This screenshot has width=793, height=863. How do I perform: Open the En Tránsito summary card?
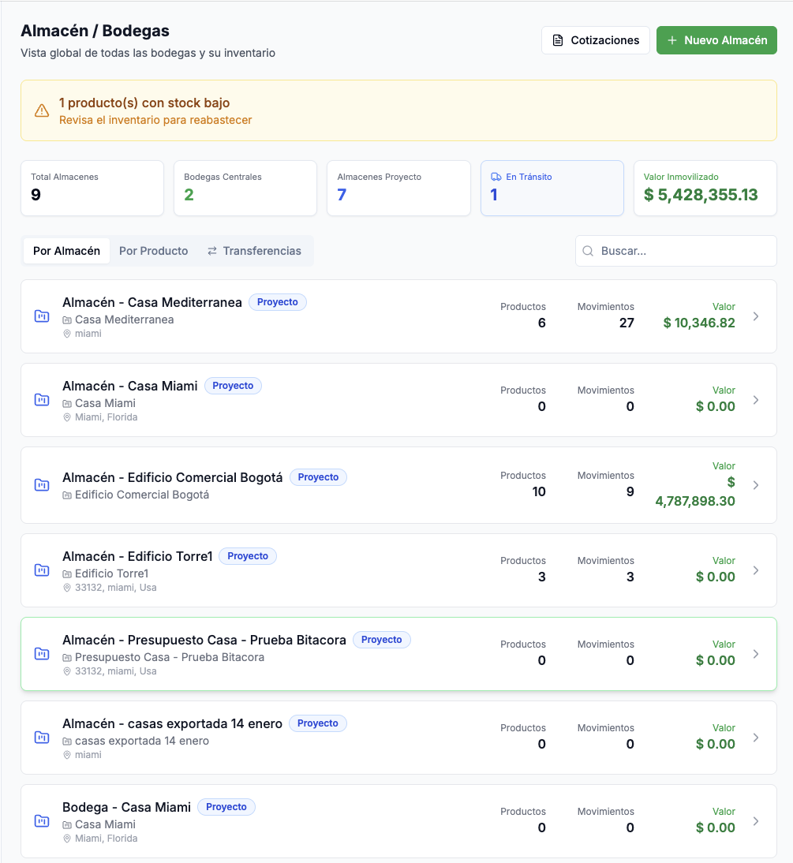(x=552, y=189)
